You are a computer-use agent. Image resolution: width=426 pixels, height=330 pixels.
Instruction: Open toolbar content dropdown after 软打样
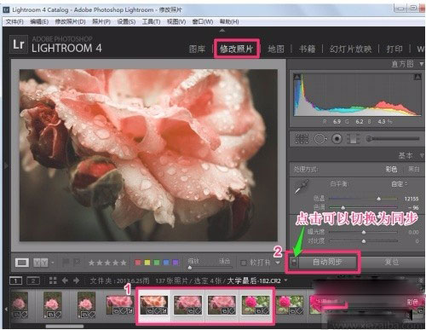coord(278,263)
